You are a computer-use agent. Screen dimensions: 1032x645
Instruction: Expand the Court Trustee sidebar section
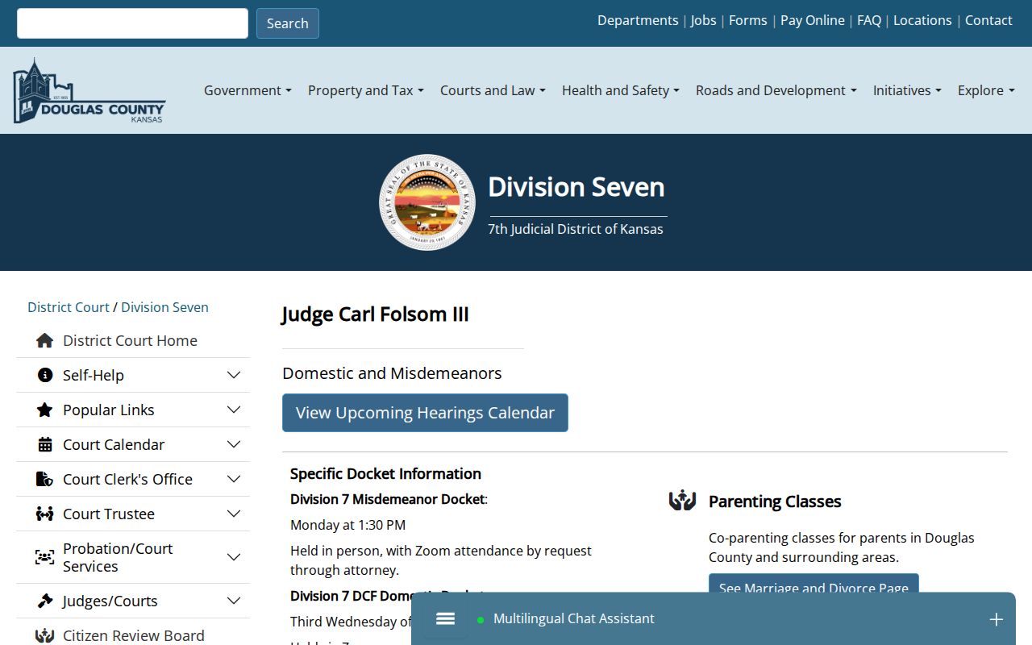click(234, 514)
